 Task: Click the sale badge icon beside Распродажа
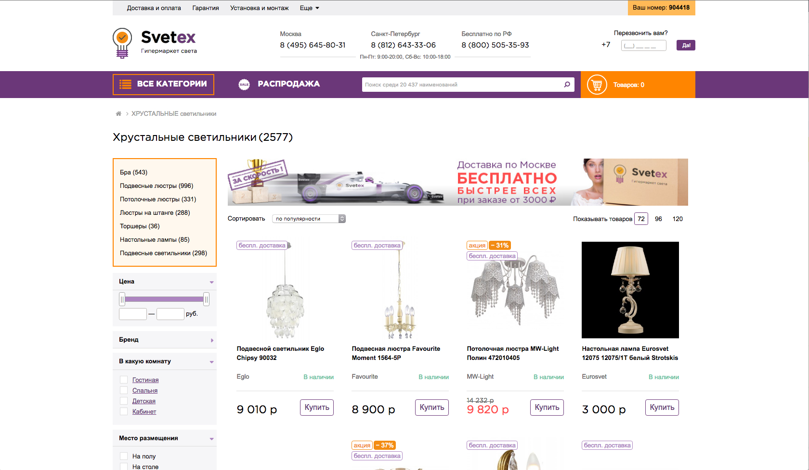(x=244, y=85)
